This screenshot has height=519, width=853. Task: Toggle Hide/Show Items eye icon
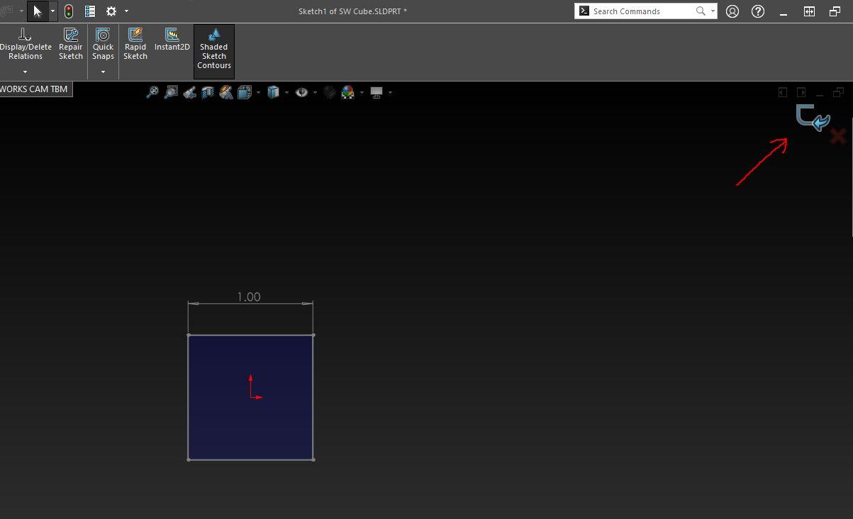[x=301, y=92]
